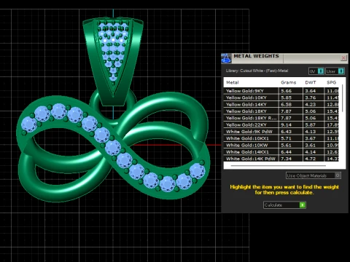Click the vertical scrollbar of metal list
This screenshot has width=350, height=262.
point(342,98)
